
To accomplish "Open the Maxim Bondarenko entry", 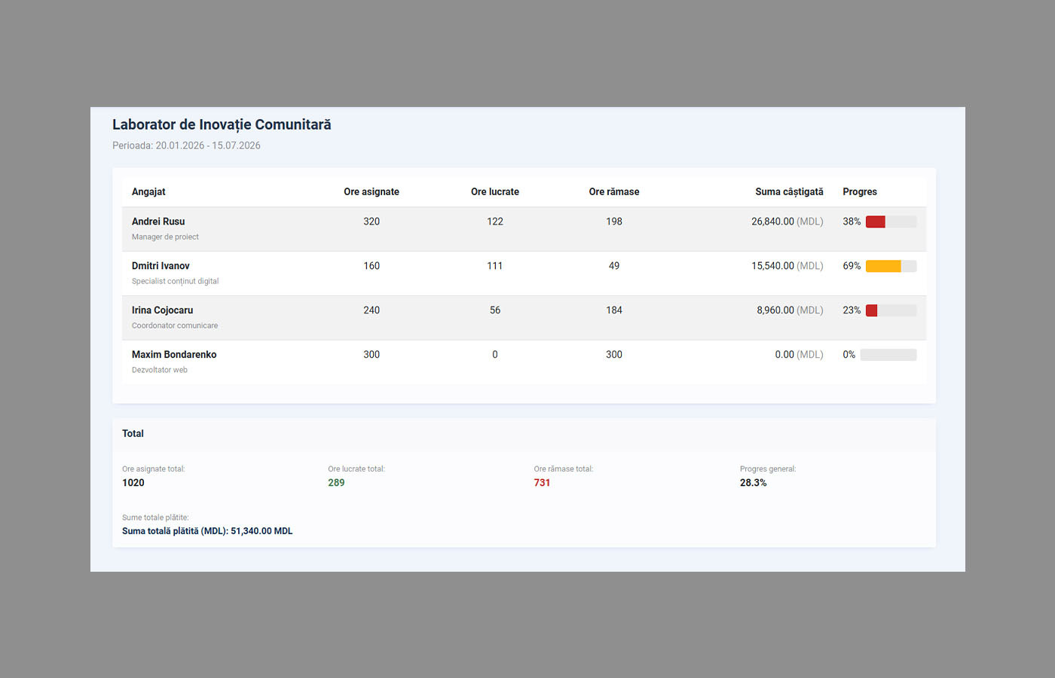I will 174,355.
